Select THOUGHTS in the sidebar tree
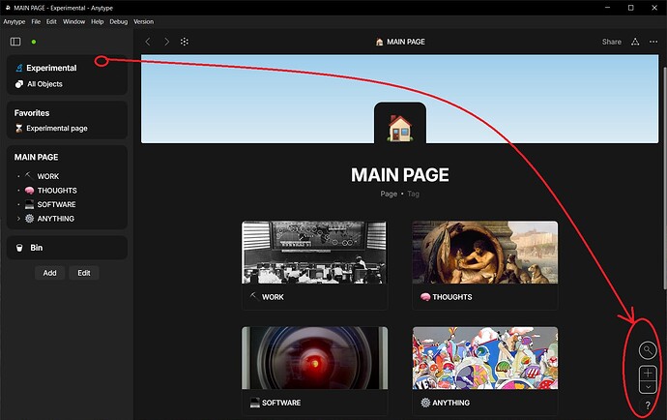 click(57, 191)
